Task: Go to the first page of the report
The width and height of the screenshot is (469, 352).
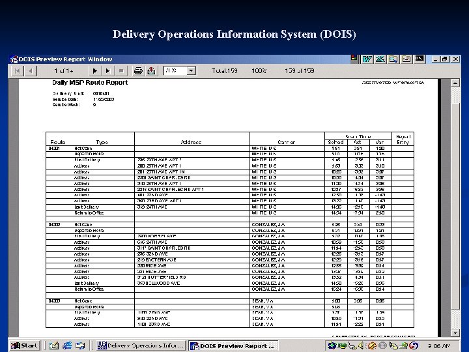Action: tap(18, 71)
